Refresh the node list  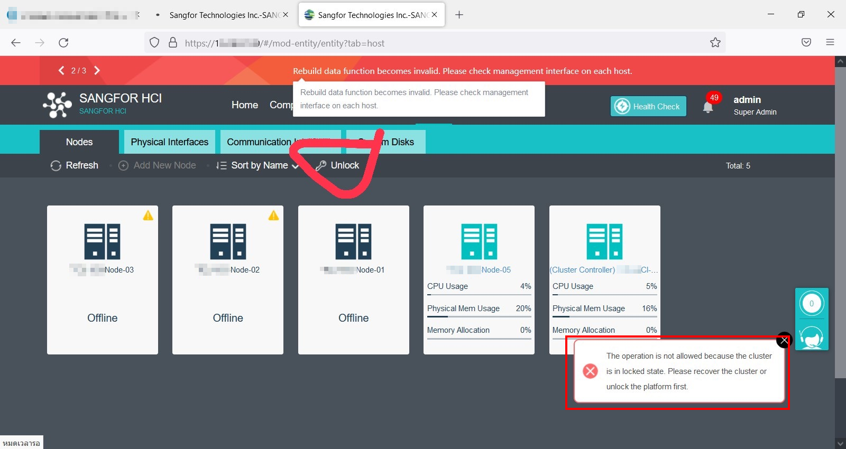(x=75, y=165)
